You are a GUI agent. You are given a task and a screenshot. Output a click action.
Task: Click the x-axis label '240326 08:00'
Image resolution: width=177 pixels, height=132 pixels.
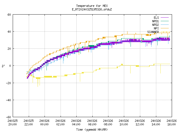pyautogui.click(x=108, y=123)
